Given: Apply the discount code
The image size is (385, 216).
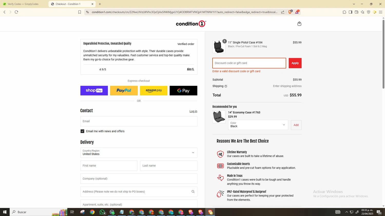Looking at the screenshot, I should tap(295, 63).
